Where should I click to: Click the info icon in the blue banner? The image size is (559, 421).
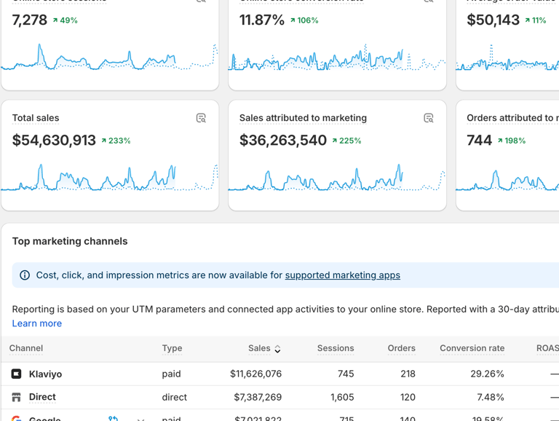pos(25,275)
